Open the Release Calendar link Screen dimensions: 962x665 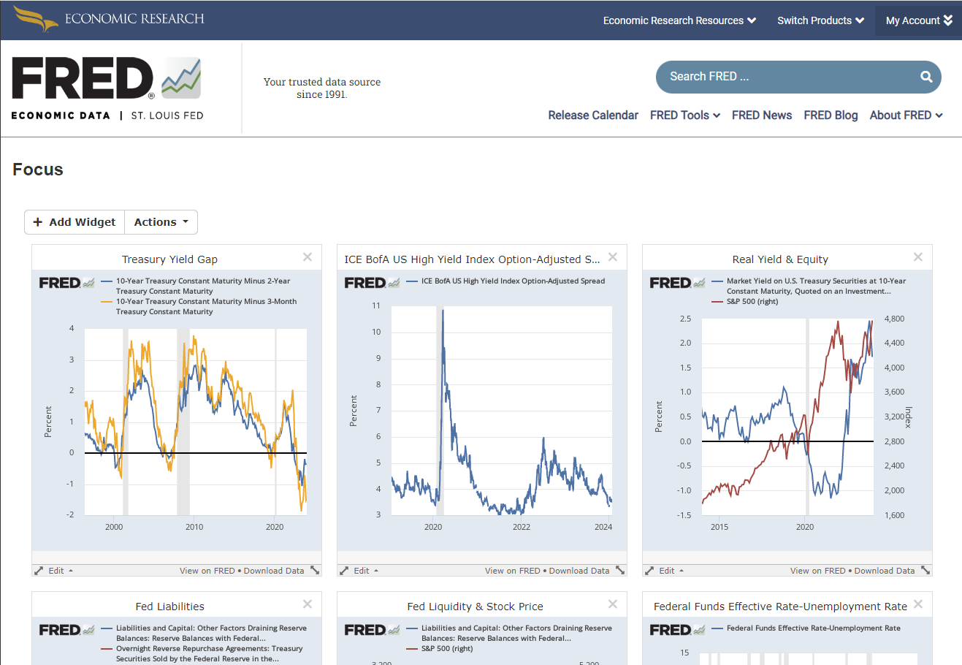592,115
